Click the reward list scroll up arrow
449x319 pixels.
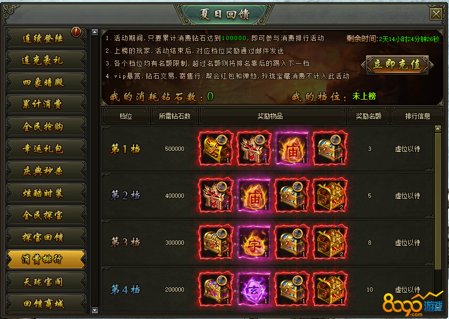click(437, 129)
